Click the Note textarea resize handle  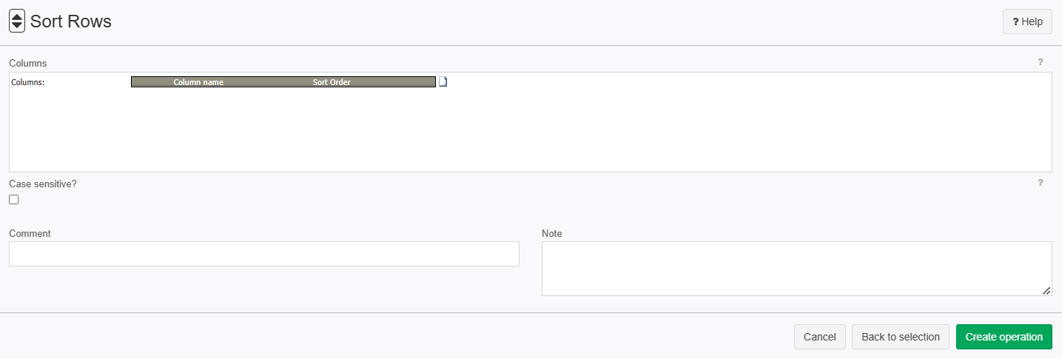[1046, 291]
